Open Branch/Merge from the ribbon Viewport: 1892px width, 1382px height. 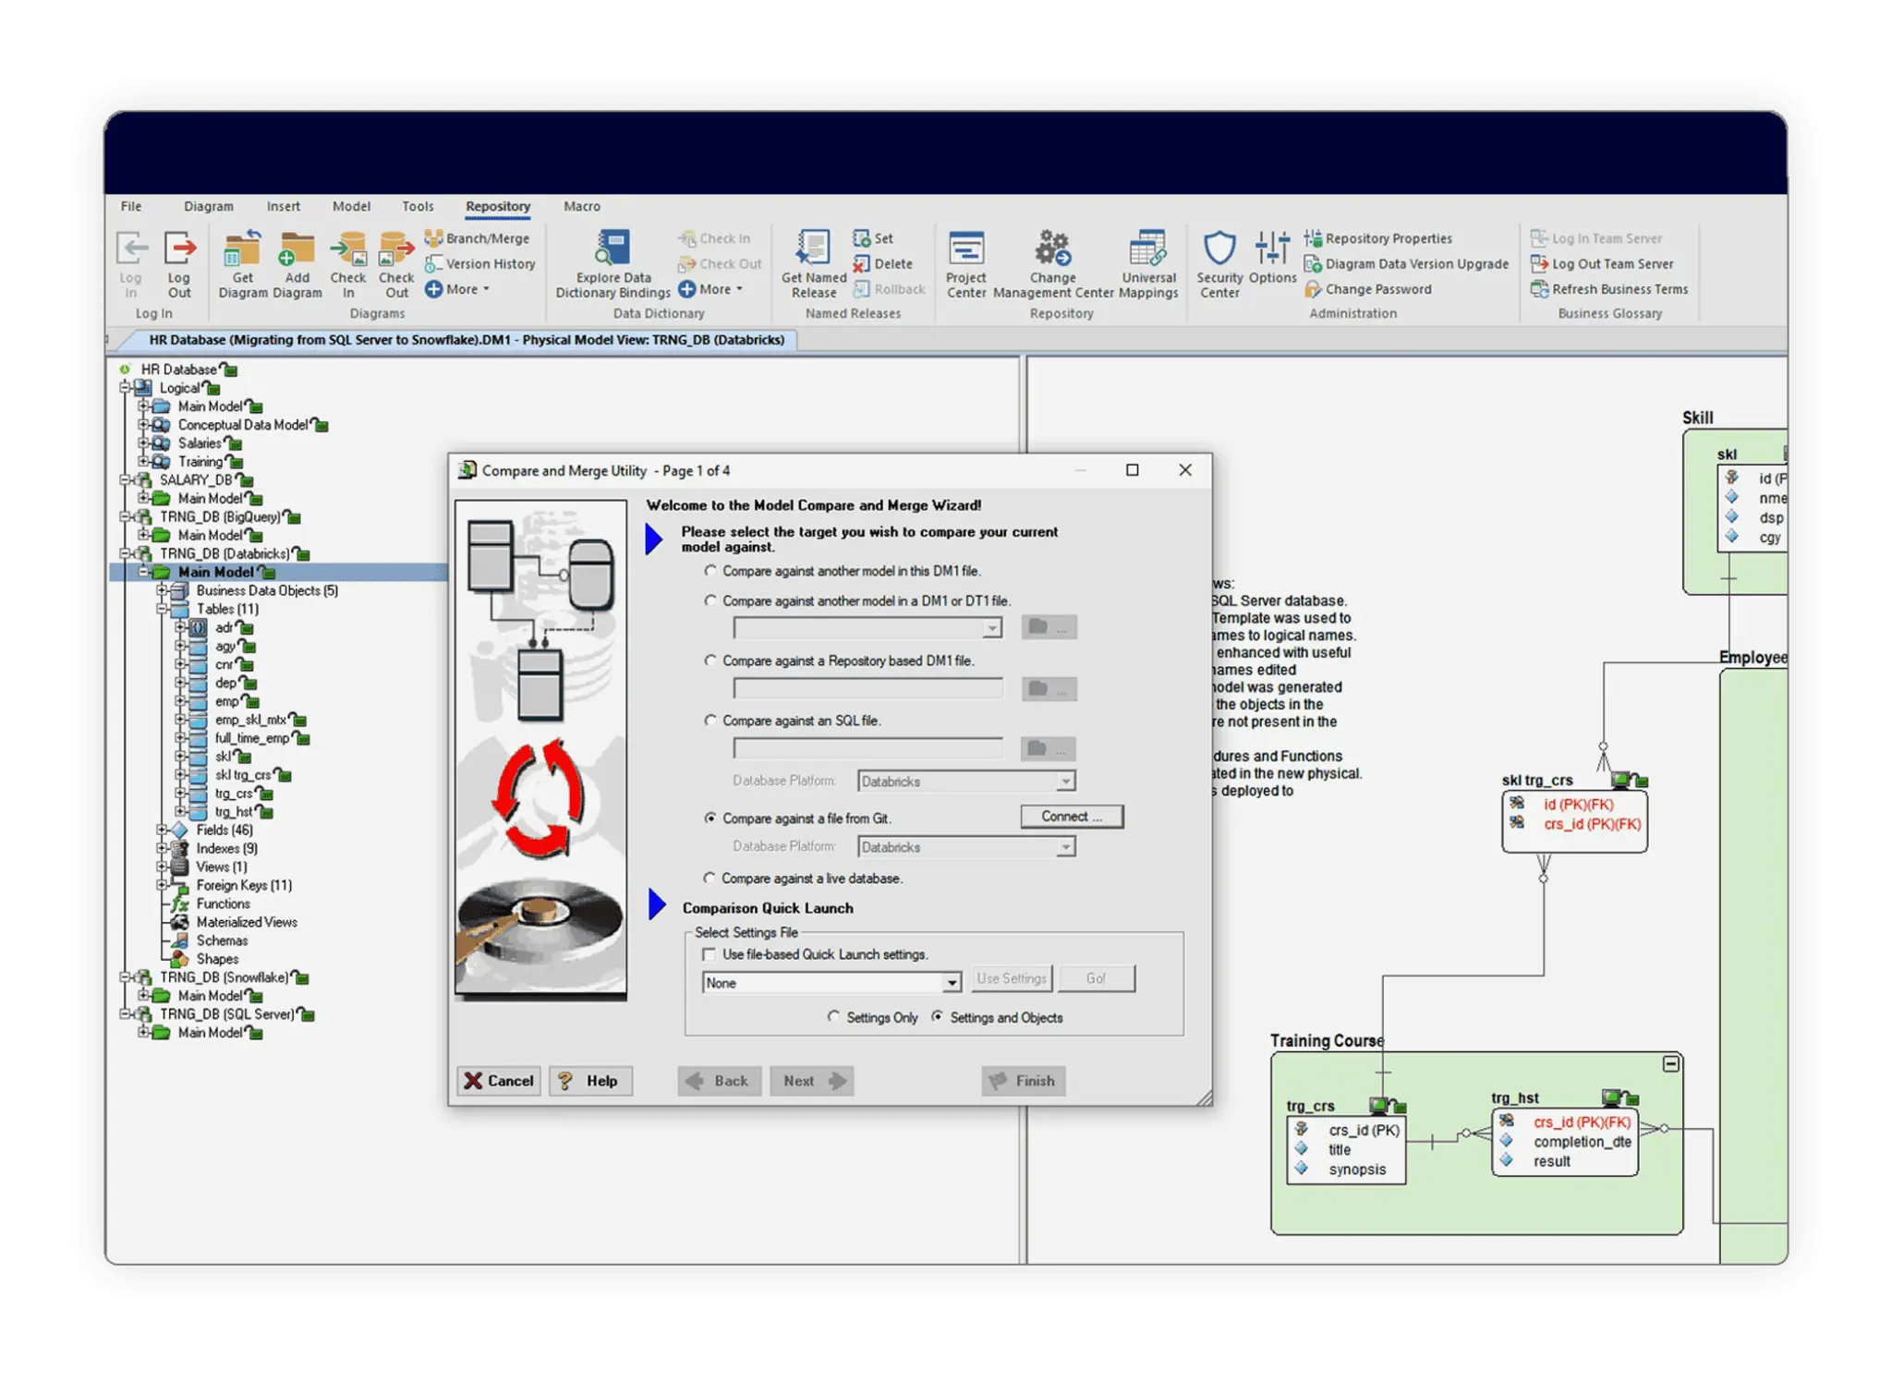(478, 238)
